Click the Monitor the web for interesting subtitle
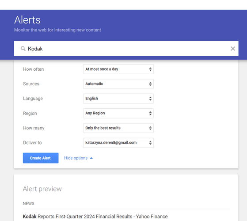The width and height of the screenshot is (247, 221). [x=57, y=30]
